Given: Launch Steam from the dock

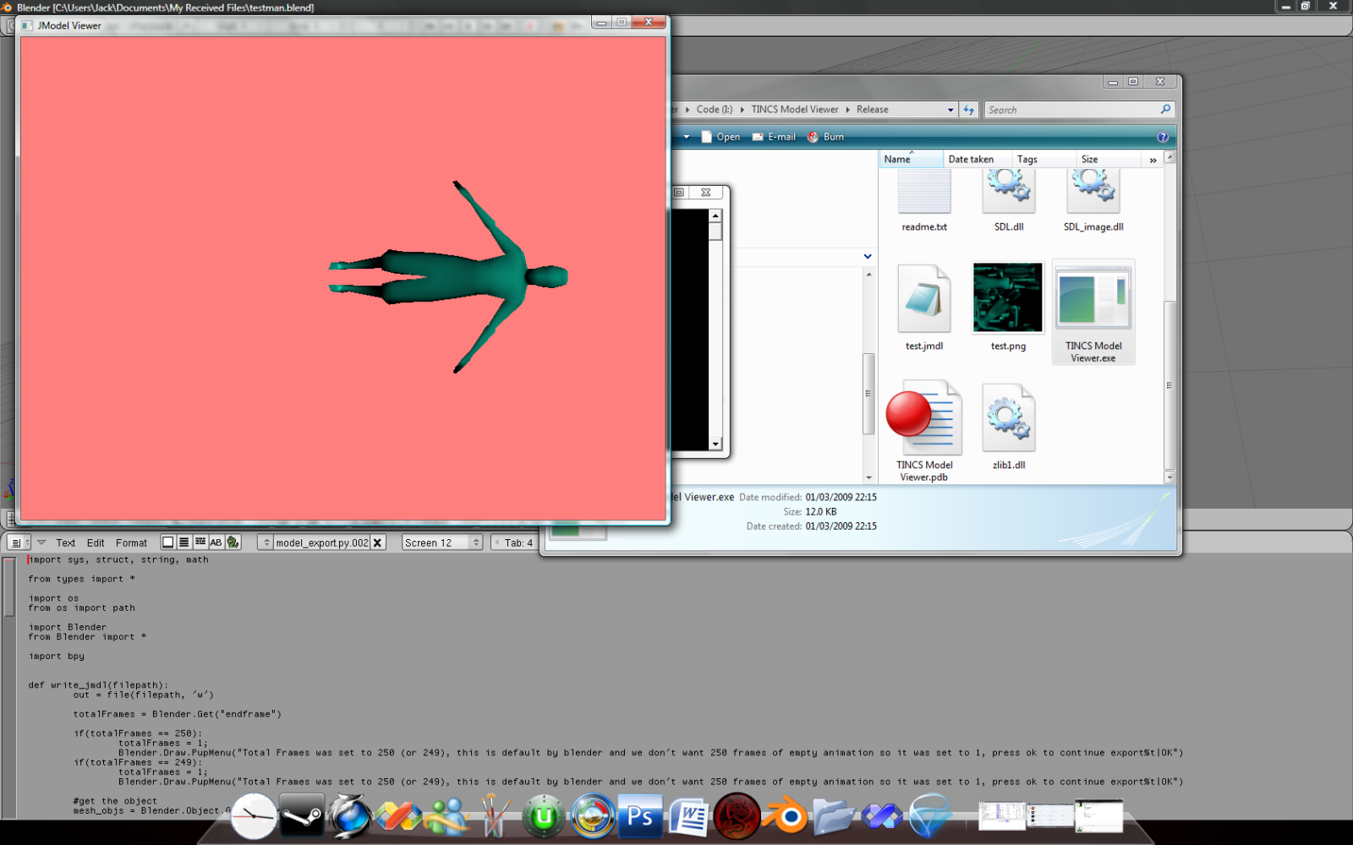Looking at the screenshot, I should (302, 817).
